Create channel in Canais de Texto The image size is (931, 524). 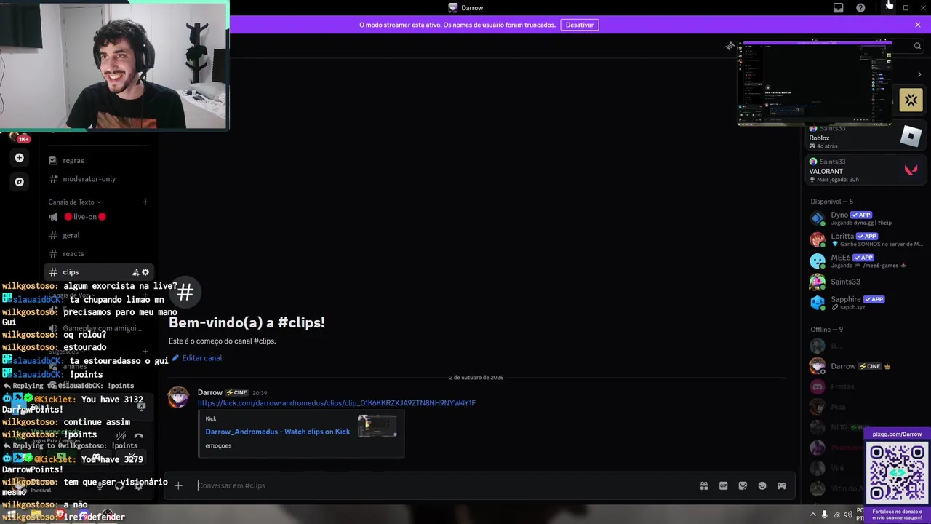[145, 202]
